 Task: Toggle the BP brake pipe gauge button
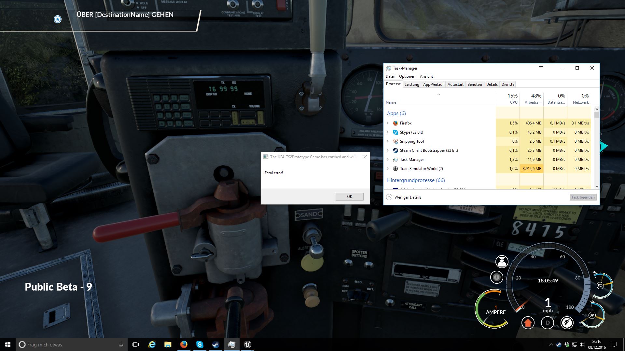tap(591, 315)
